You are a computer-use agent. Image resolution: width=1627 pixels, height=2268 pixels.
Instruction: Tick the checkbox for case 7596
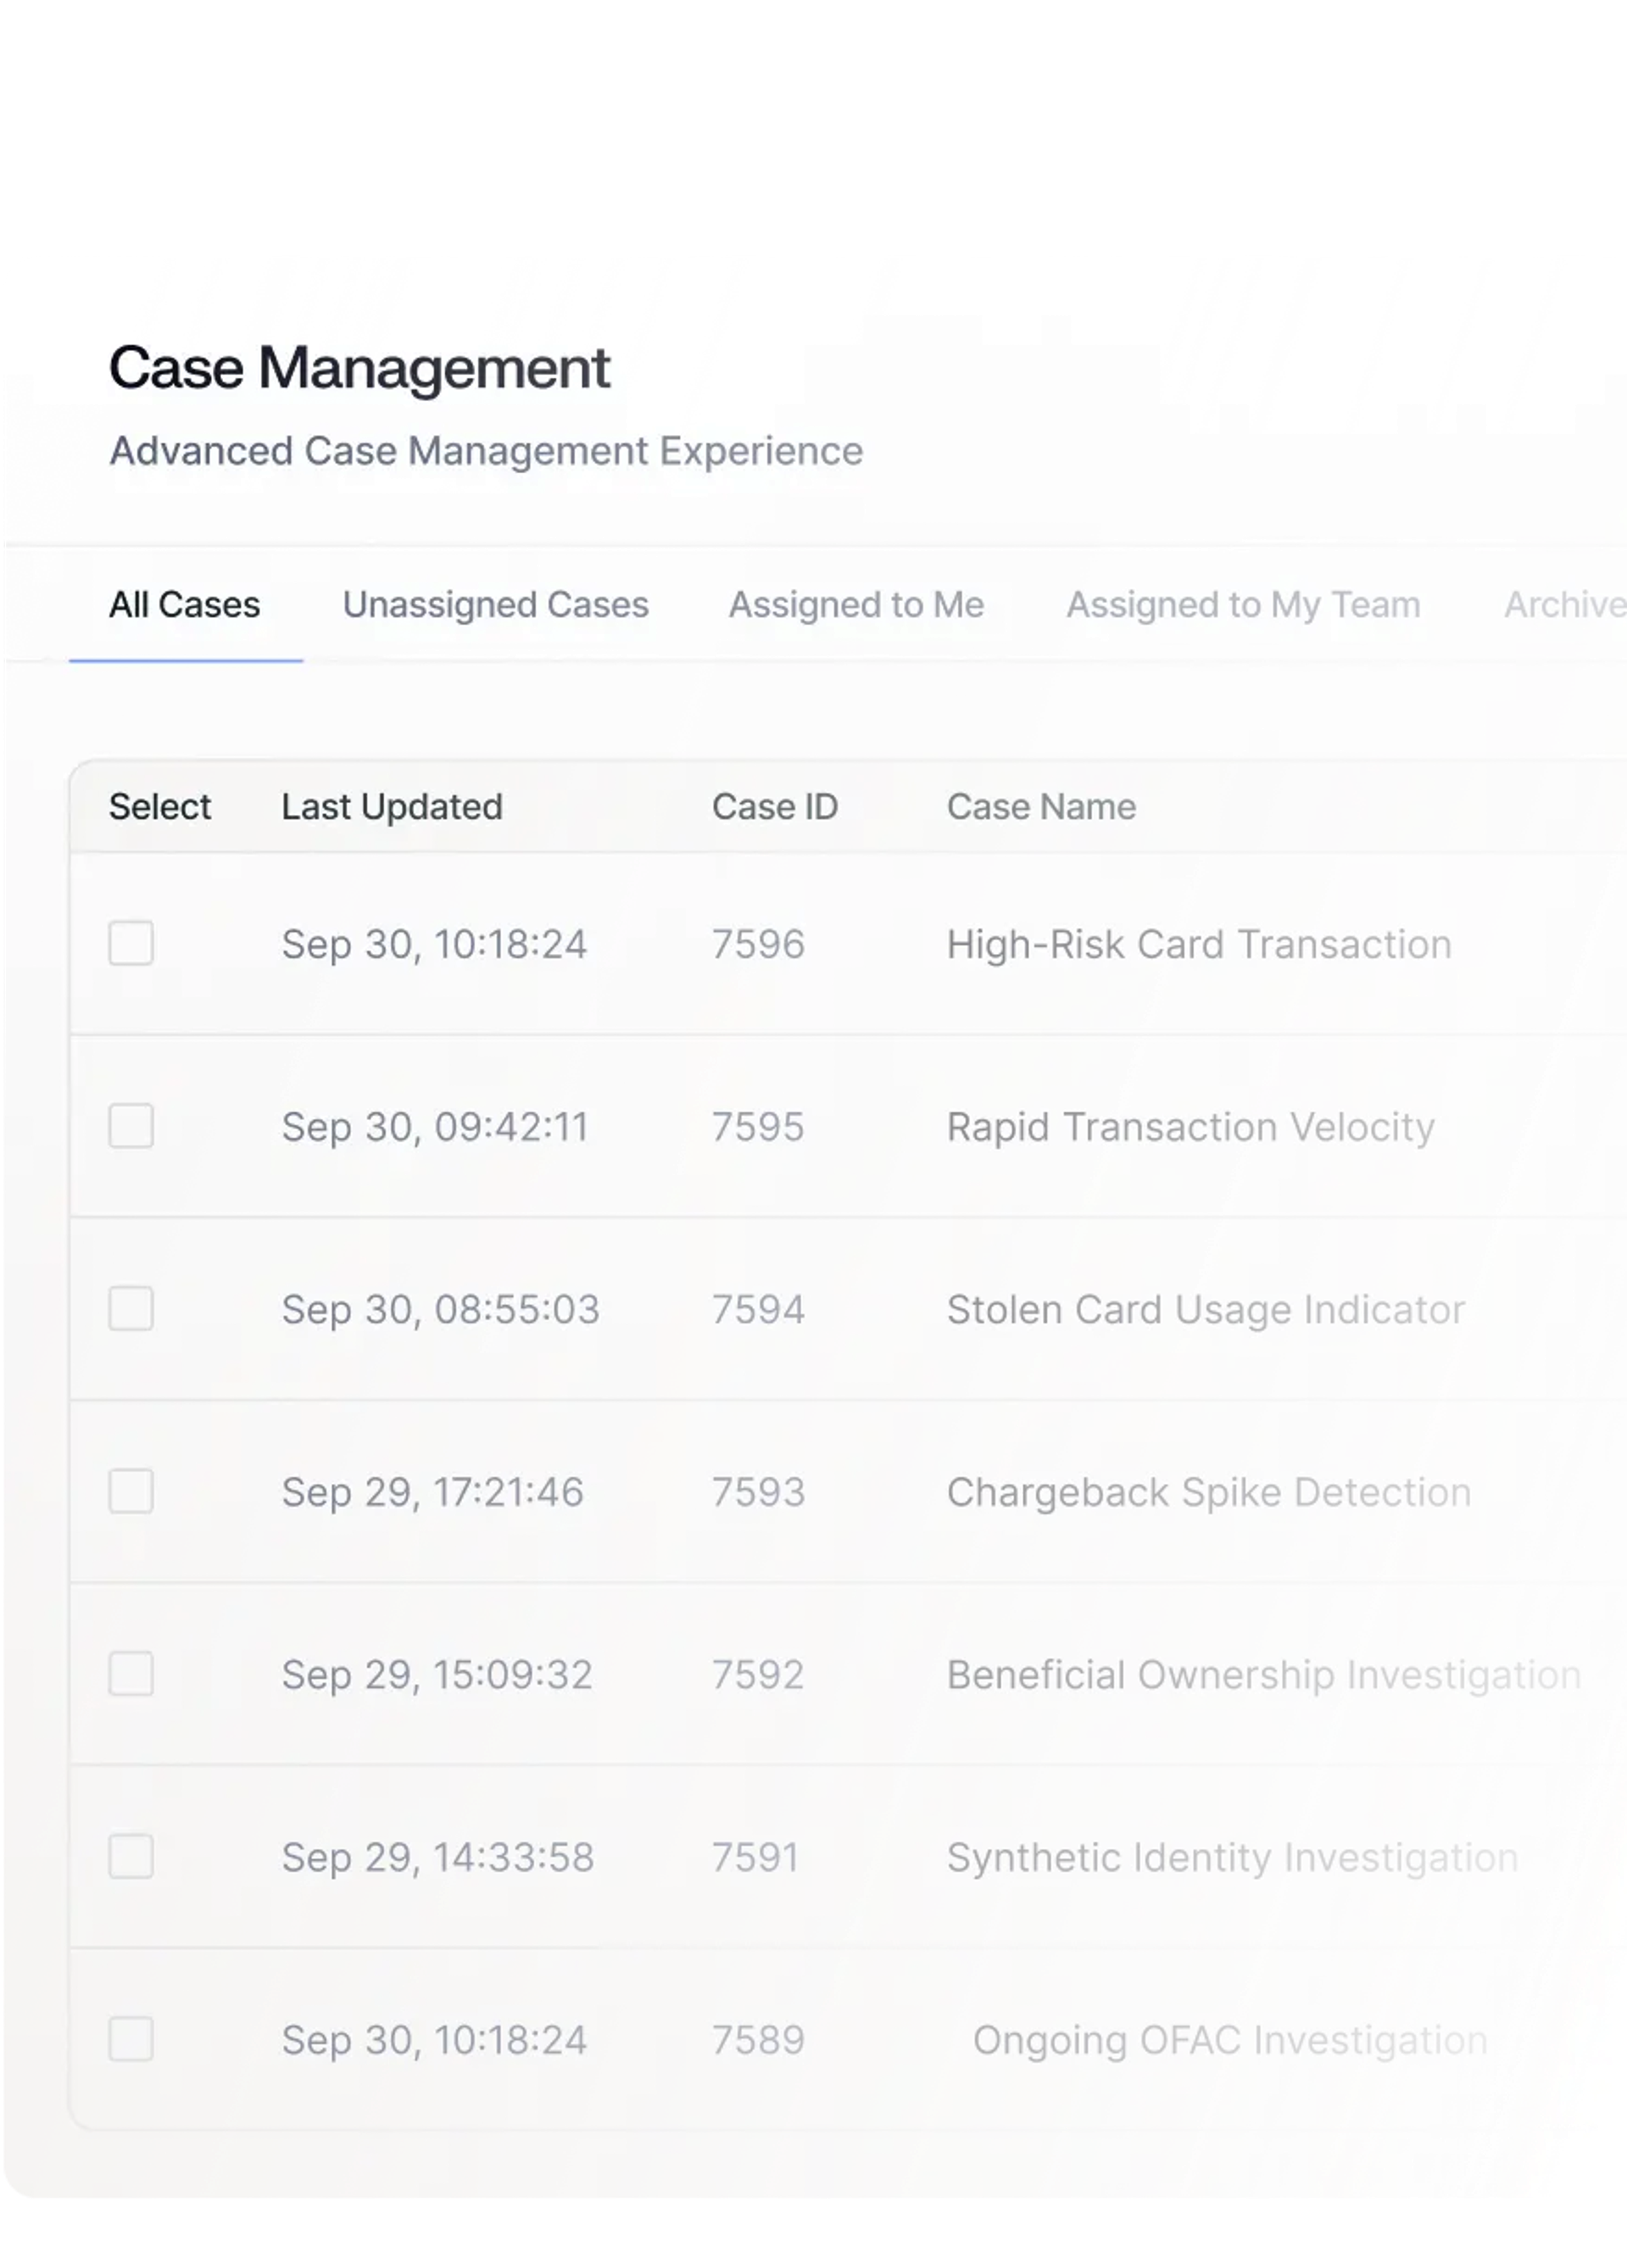(131, 943)
